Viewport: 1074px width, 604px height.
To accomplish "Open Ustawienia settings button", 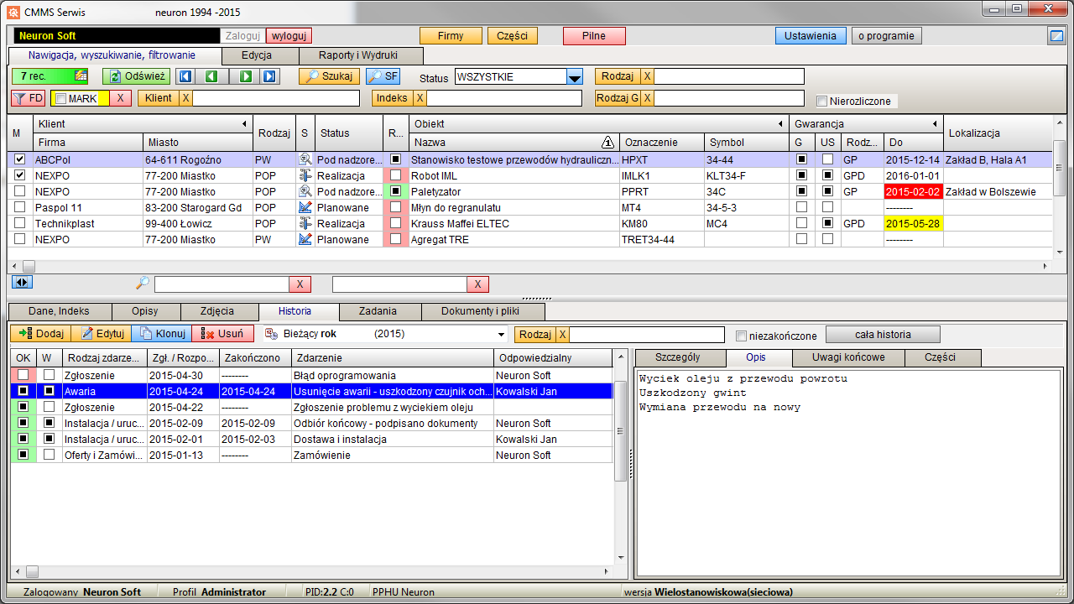I will tap(811, 36).
